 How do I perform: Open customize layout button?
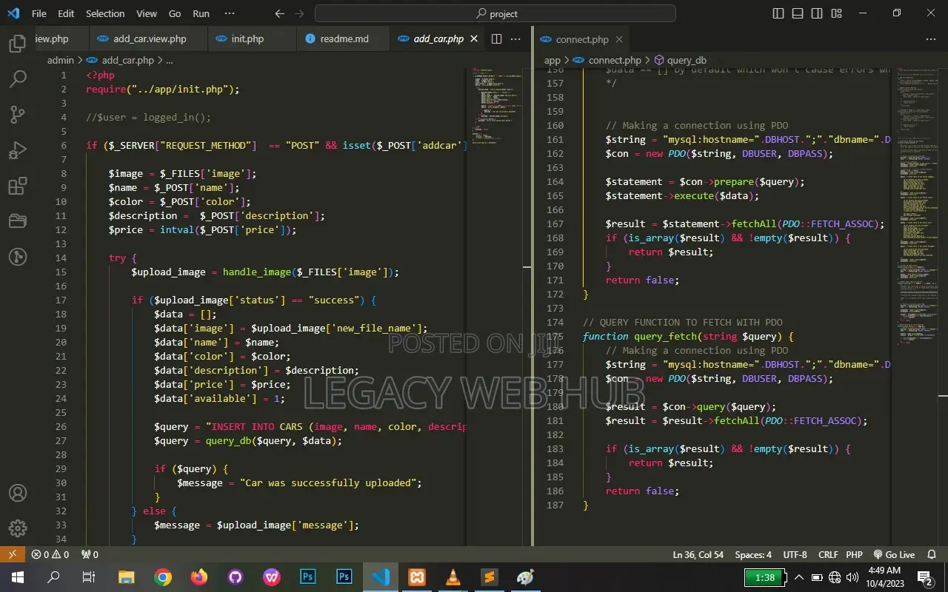[x=836, y=13]
